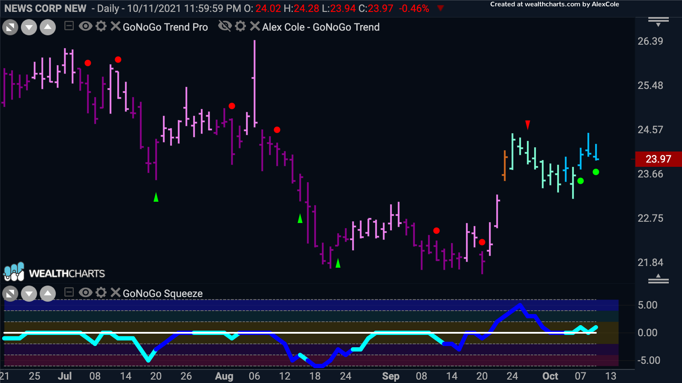Click the red down-triangle marker near 24.57
682x383 pixels.
[x=528, y=125]
